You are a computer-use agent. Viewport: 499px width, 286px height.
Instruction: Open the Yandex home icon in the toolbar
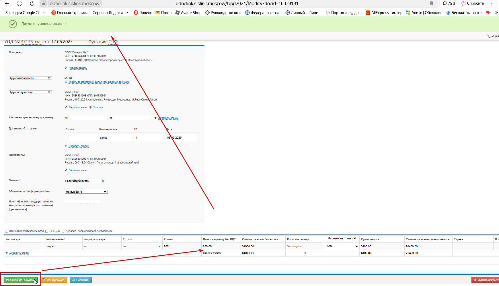20,3
